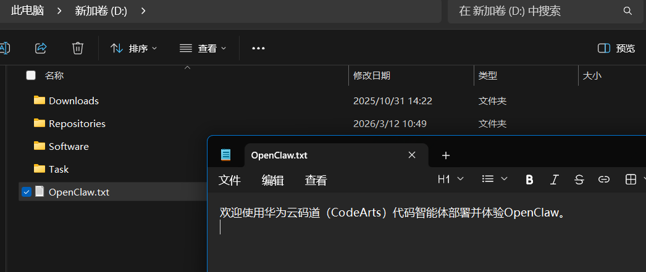The width and height of the screenshot is (646, 272).
Task: Uncheck the OpenClaw.txt file checkbox
Action: (x=27, y=192)
